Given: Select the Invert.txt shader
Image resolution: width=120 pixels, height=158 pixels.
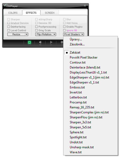Looking at the screenshot, I should (91, 92).
